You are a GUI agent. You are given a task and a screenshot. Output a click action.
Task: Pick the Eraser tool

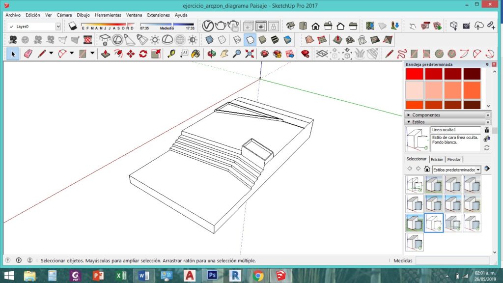pyautogui.click(x=28, y=54)
